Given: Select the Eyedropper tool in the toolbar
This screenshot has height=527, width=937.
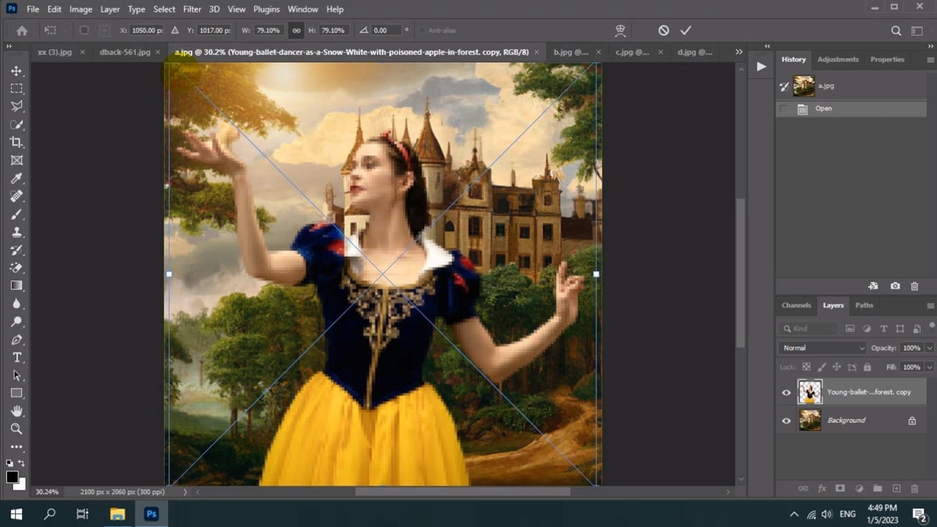Looking at the screenshot, I should pyautogui.click(x=16, y=179).
